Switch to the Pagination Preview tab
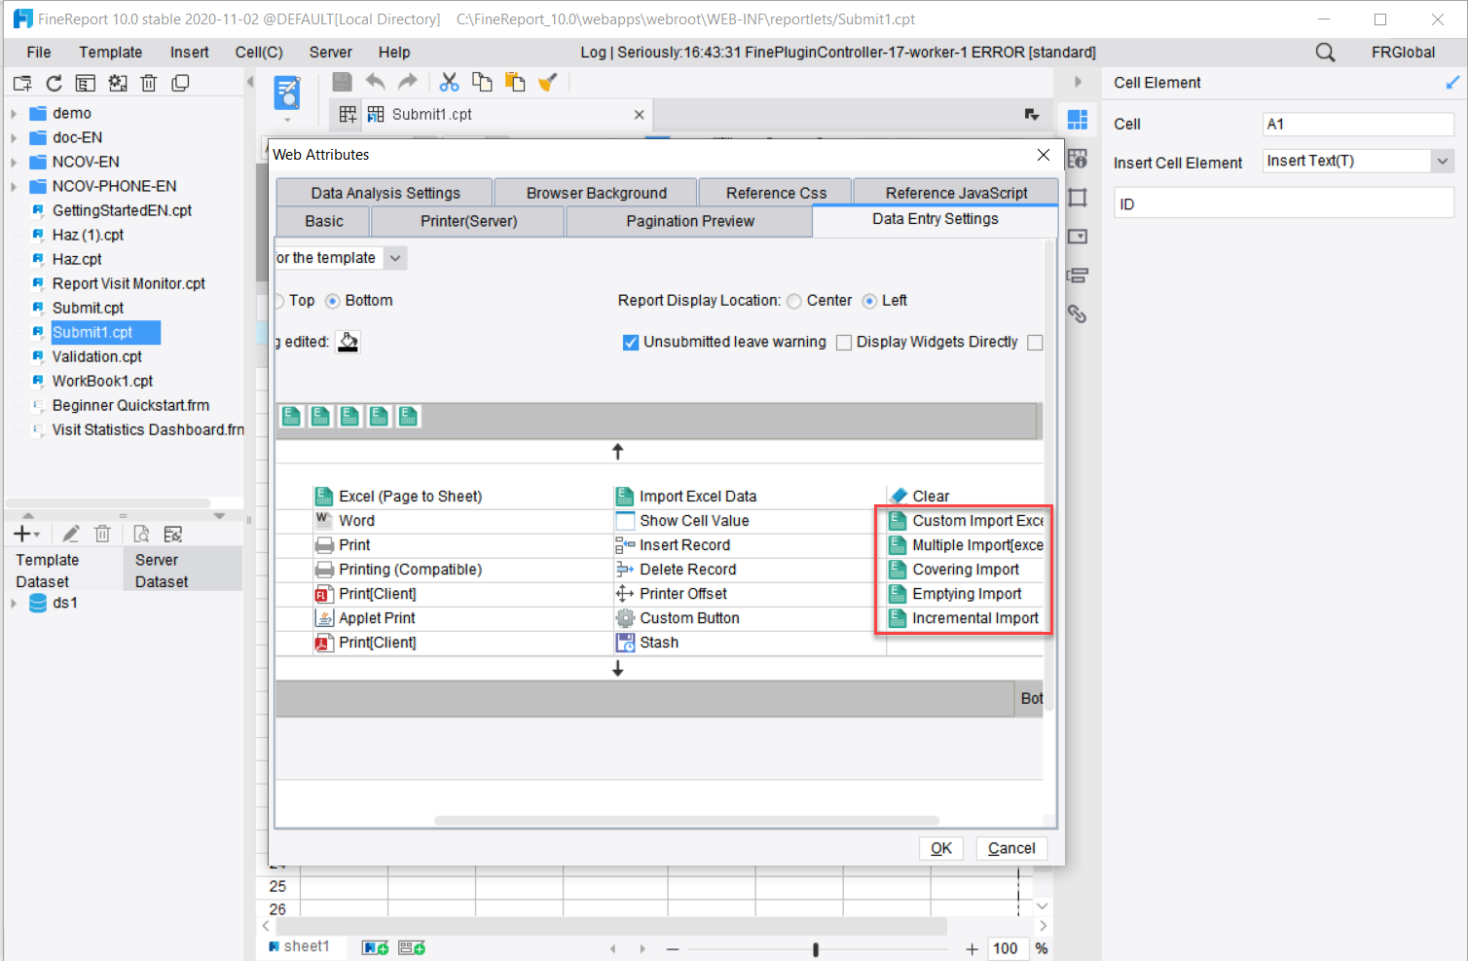 click(x=690, y=222)
